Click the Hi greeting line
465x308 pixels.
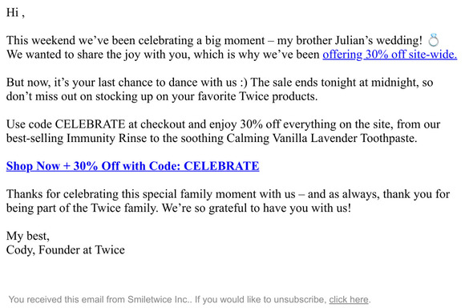point(15,13)
